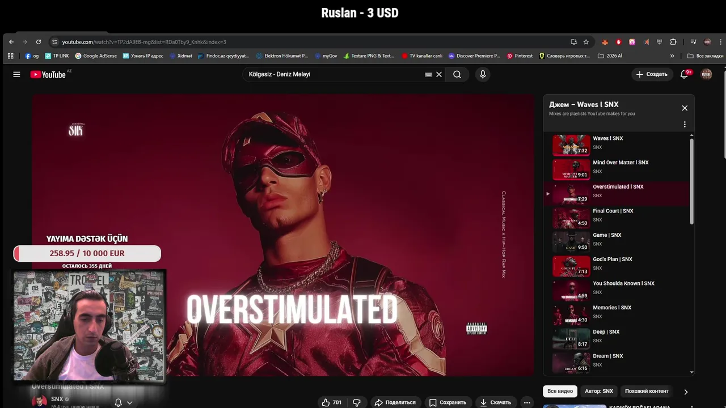The width and height of the screenshot is (726, 408).
Task: Open site info icon in address bar
Action: [x=54, y=42]
